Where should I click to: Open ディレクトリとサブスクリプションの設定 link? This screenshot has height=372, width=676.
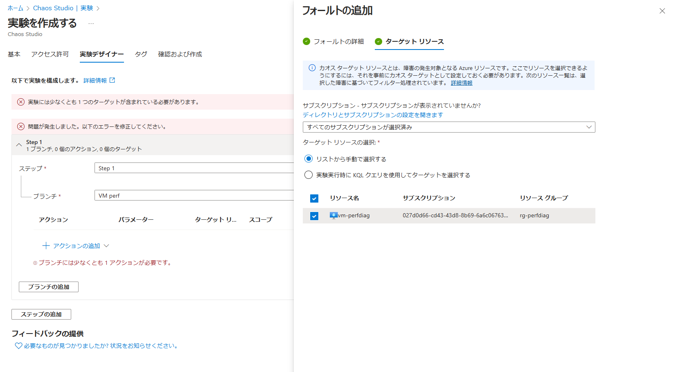click(373, 115)
